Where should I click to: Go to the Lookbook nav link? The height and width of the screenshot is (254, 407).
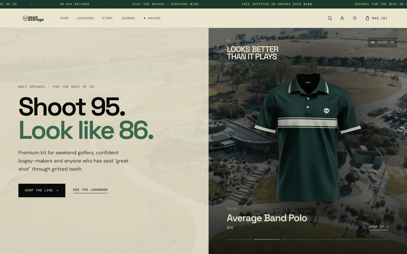(x=85, y=18)
